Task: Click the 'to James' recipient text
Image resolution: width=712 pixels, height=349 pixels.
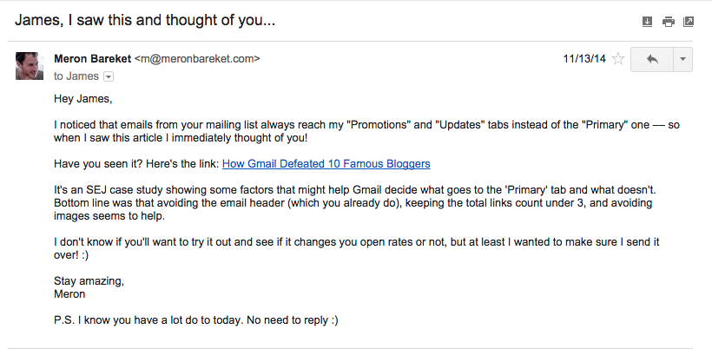Action: [x=76, y=76]
